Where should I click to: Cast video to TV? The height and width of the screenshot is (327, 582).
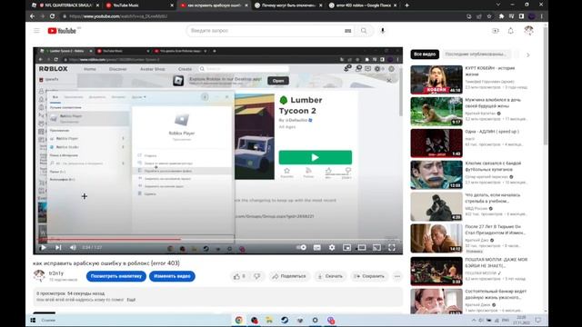[376, 247]
